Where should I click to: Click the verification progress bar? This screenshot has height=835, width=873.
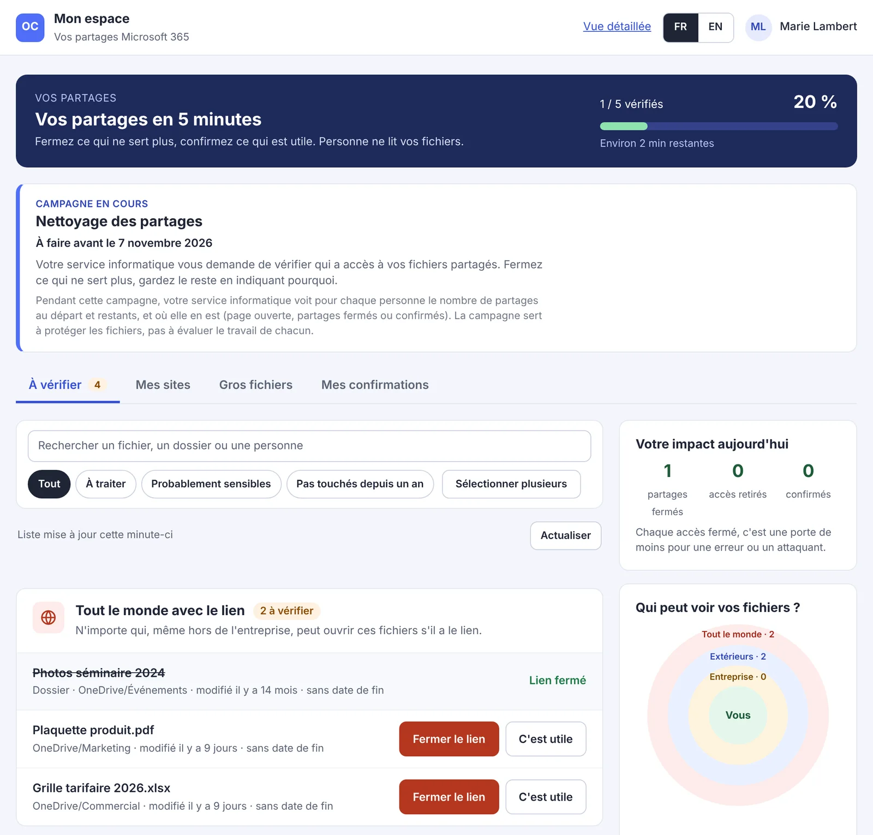(x=719, y=126)
